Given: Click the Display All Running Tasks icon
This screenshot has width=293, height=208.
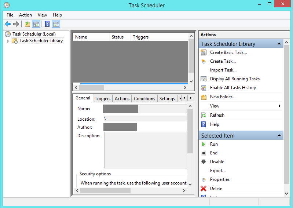Looking at the screenshot, I should click(x=204, y=79).
